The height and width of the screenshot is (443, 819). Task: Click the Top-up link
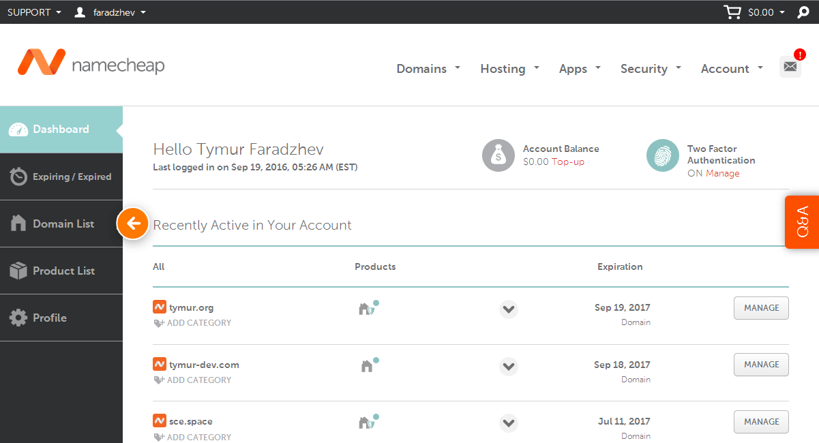tap(567, 162)
